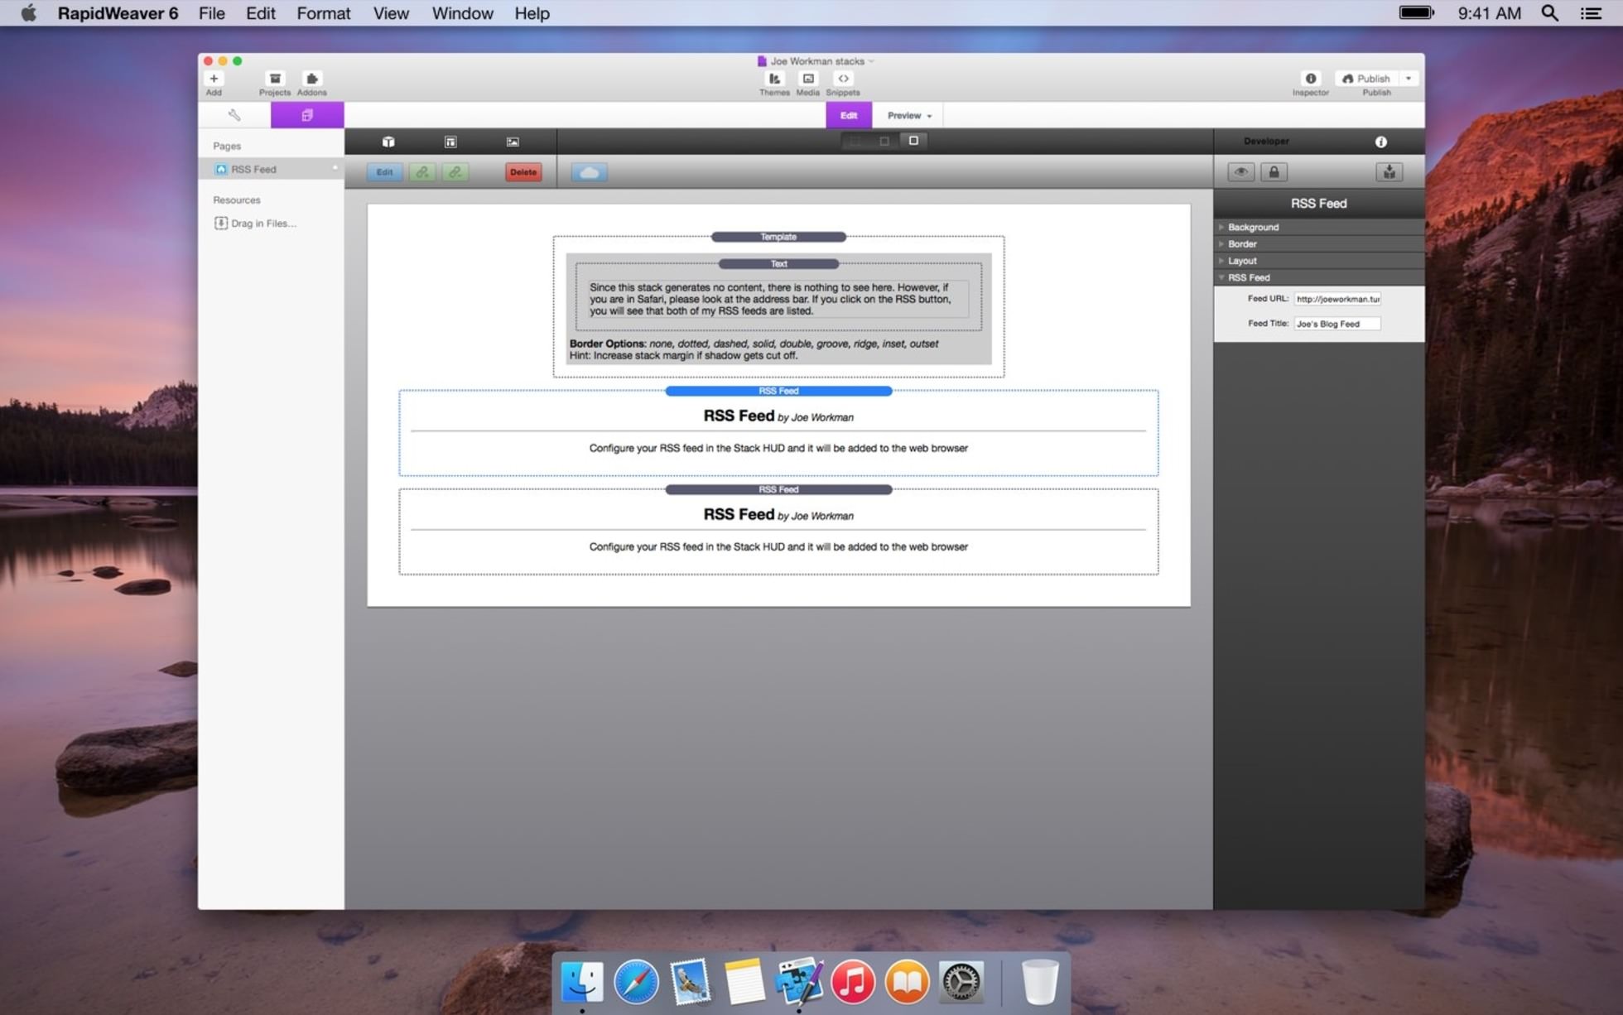This screenshot has height=1015, width=1623.
Task: Open the Projects toolbar icon
Action: 275,79
